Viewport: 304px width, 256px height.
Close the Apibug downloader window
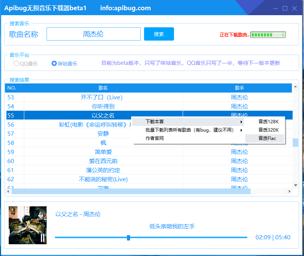coord(294,8)
